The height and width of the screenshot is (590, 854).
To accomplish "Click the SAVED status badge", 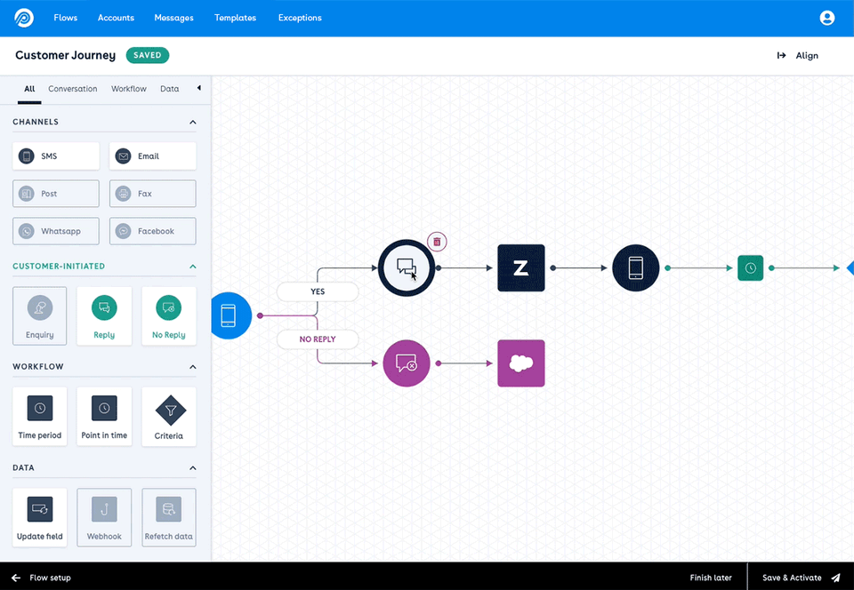I will (148, 55).
